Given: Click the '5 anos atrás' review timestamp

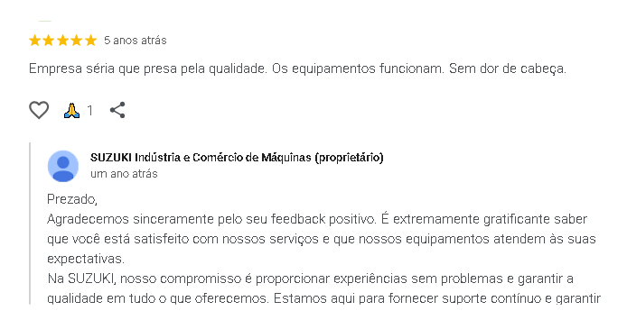Looking at the screenshot, I should pos(136,41).
